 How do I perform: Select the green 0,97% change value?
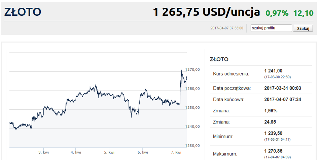(x=277, y=13)
